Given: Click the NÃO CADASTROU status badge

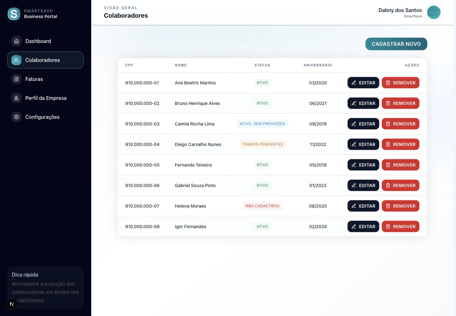Looking at the screenshot, I should (262, 206).
